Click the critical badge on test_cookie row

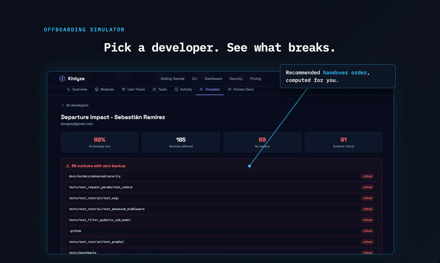click(x=367, y=187)
